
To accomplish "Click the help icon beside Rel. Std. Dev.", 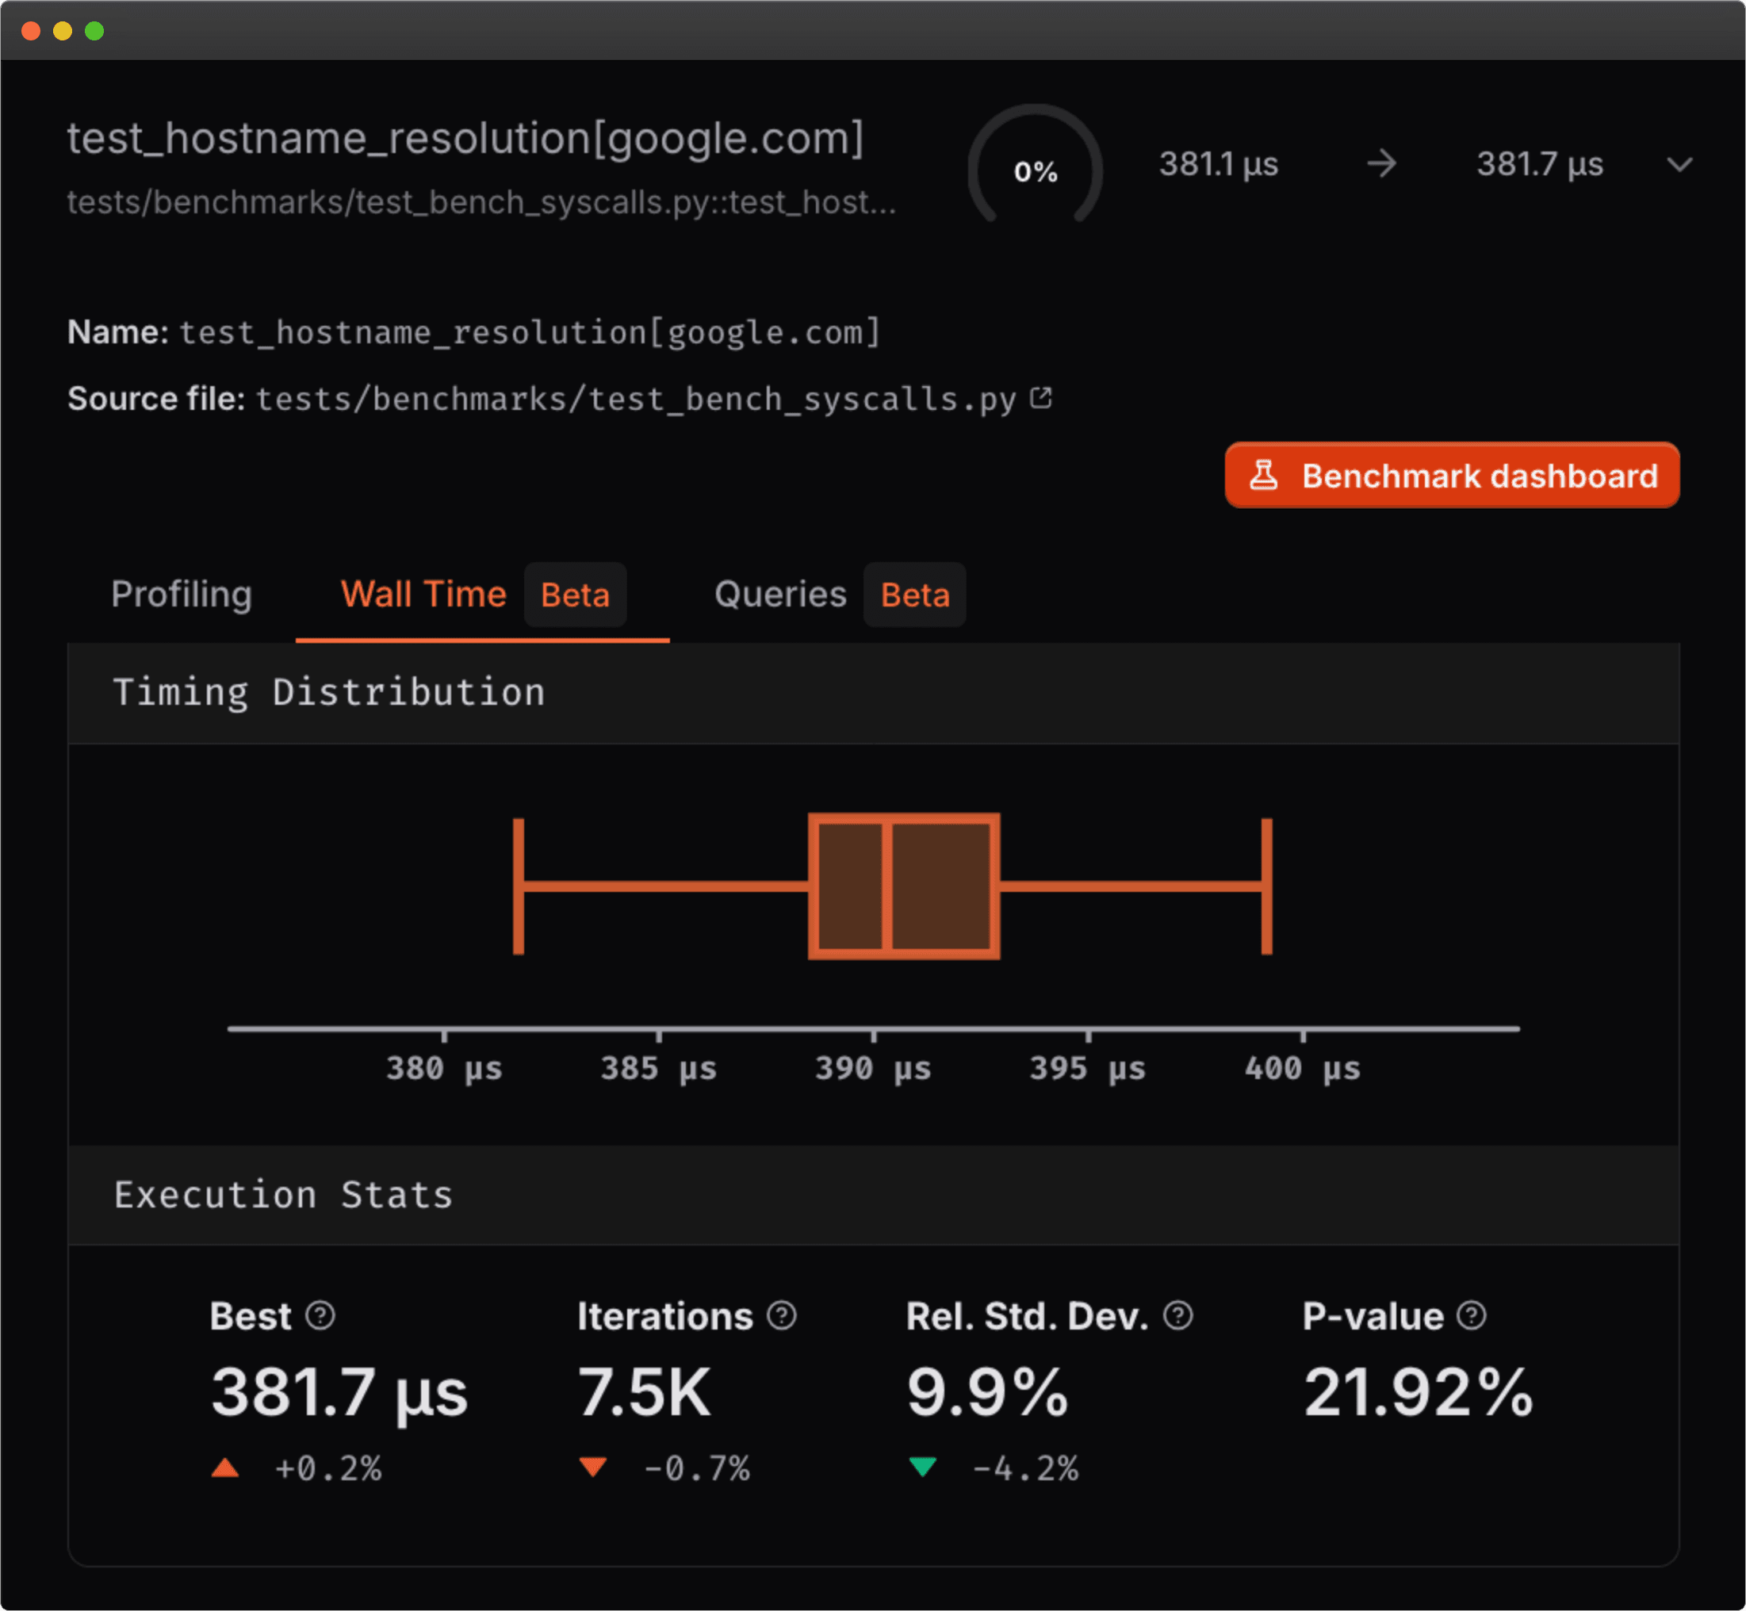I will tap(1177, 1315).
